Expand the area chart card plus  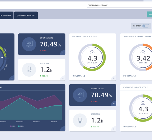[x=63, y=129]
